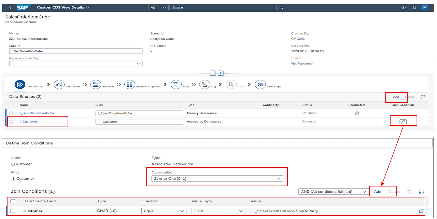The image size is (437, 219).
Task: Open the Cardinality Zero or One dropdown
Action: tap(217, 179)
